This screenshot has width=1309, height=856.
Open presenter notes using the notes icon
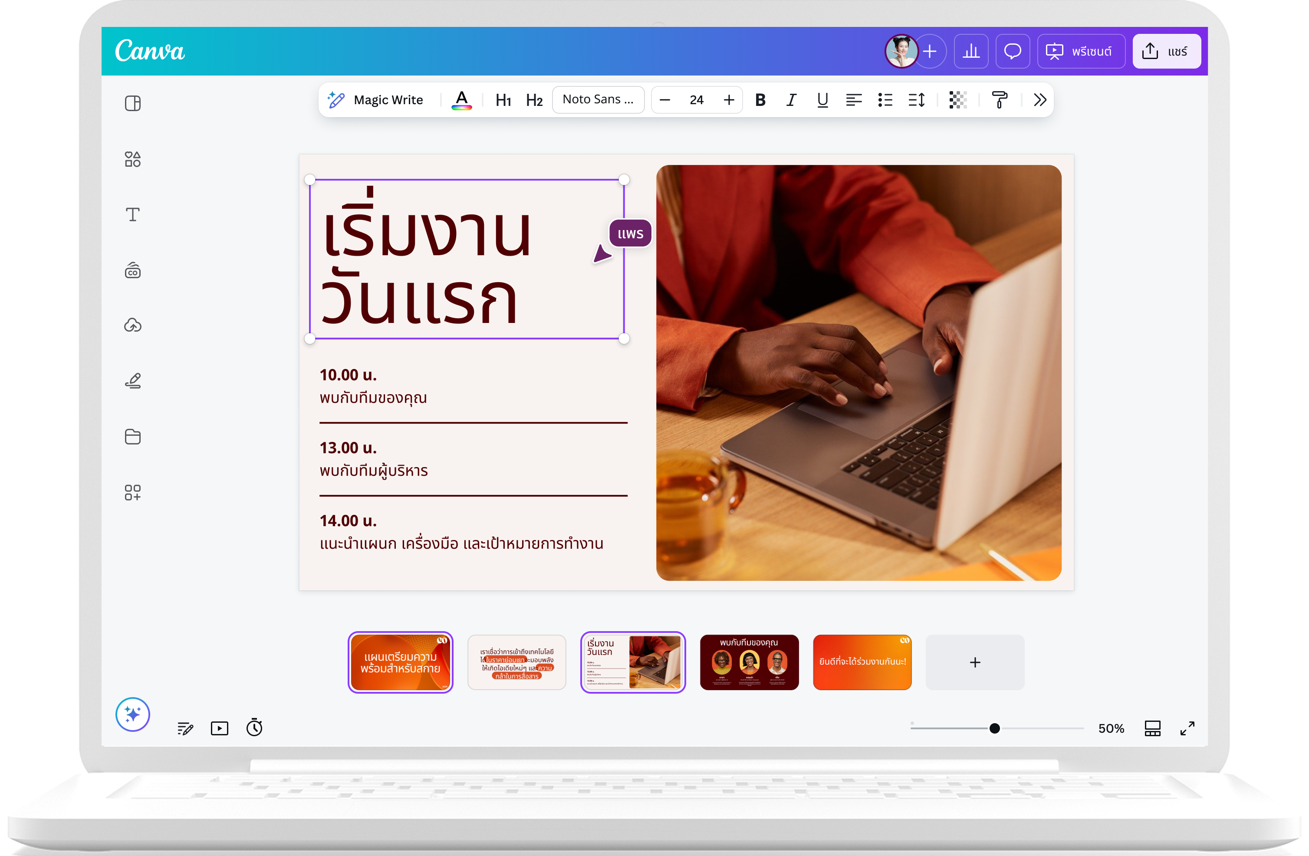click(x=185, y=728)
